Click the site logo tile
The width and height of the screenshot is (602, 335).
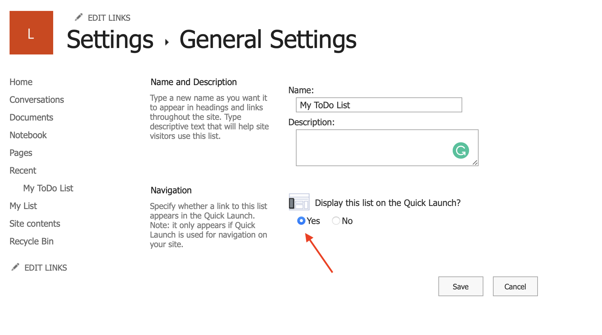click(31, 32)
